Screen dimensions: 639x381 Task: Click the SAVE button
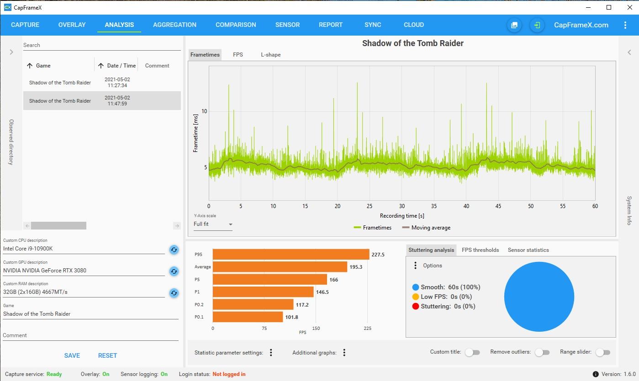72,355
